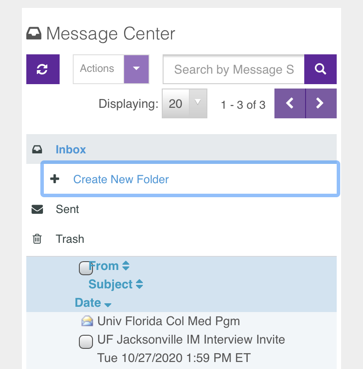This screenshot has height=369, width=363.
Task: Click the Search by Message field
Action: 234,69
